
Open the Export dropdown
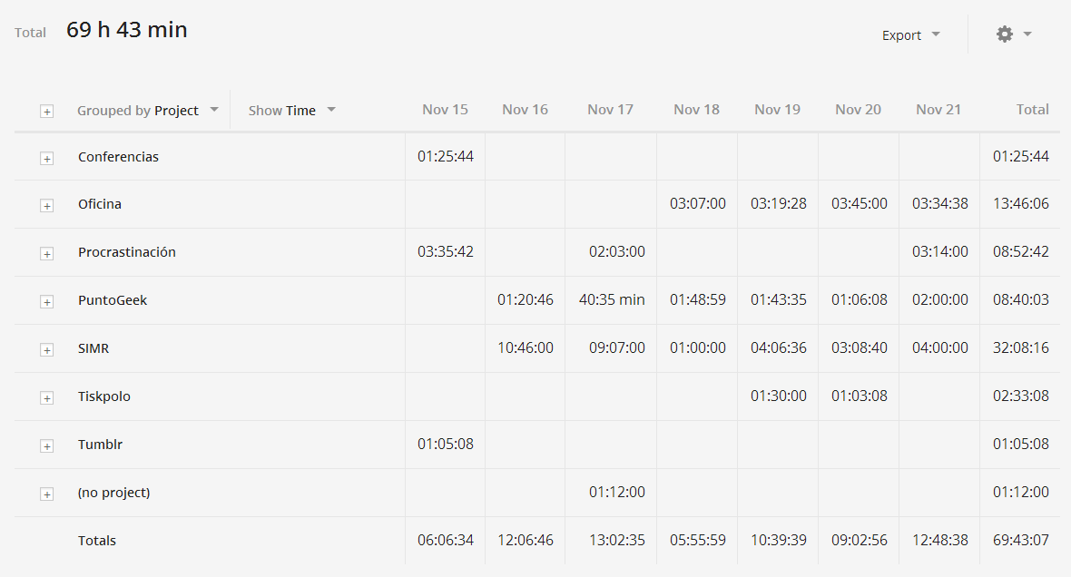910,34
